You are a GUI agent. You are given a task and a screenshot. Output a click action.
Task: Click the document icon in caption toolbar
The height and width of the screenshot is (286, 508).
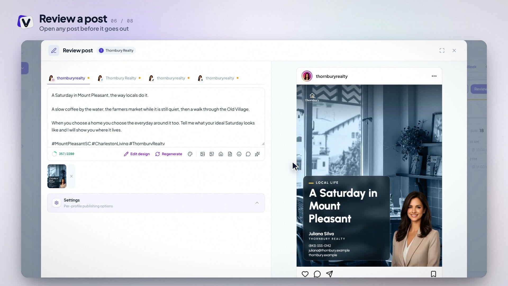[230, 154]
